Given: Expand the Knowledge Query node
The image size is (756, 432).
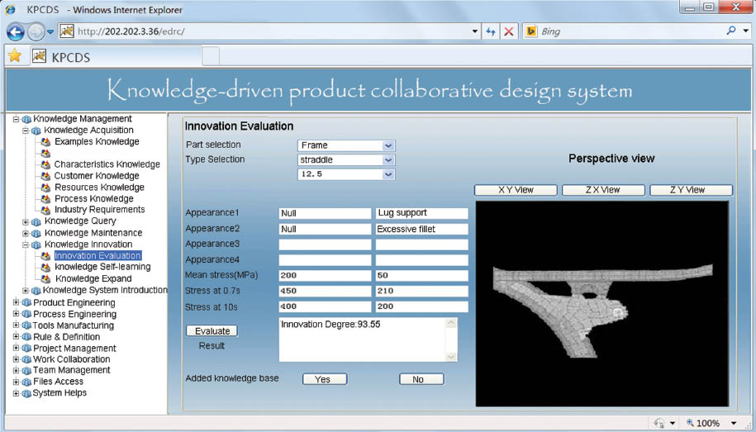Looking at the screenshot, I should tap(26, 221).
